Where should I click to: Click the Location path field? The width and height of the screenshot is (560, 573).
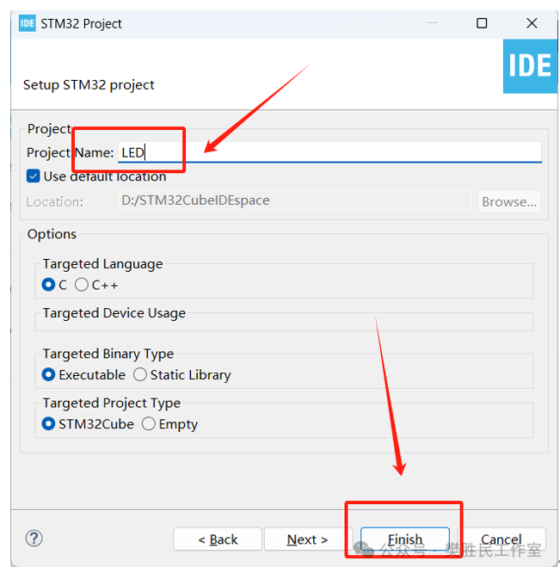(x=295, y=200)
